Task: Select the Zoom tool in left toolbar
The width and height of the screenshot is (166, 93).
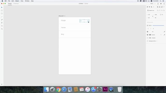Action: coord(2,29)
